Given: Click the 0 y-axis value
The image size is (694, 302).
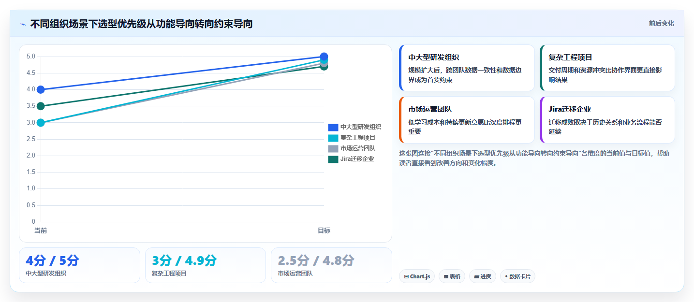Looking at the screenshot, I should (x=34, y=222).
